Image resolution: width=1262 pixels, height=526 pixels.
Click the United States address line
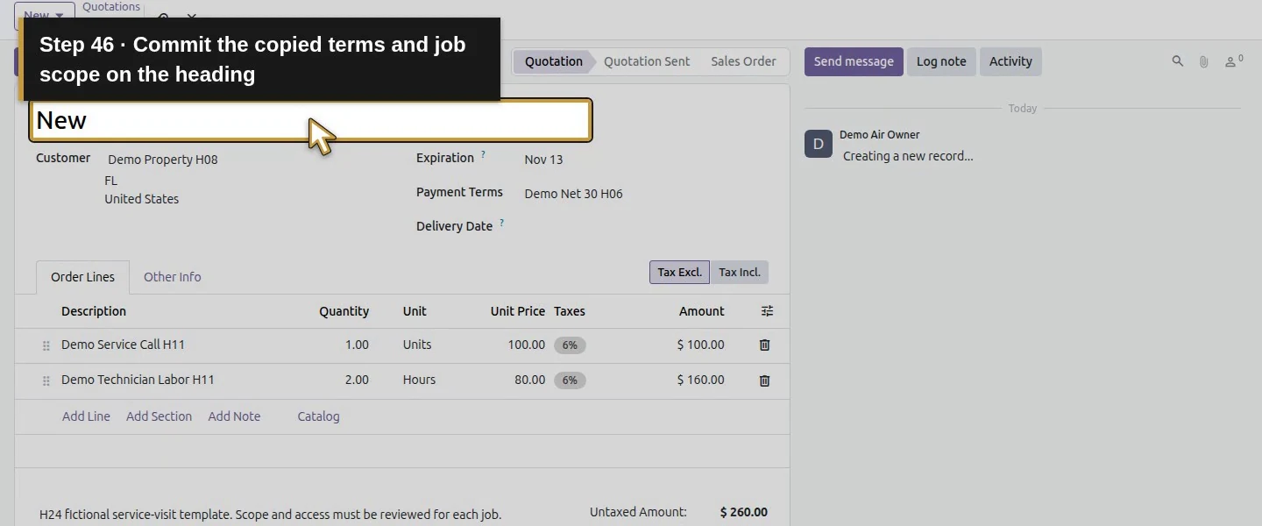coord(141,199)
